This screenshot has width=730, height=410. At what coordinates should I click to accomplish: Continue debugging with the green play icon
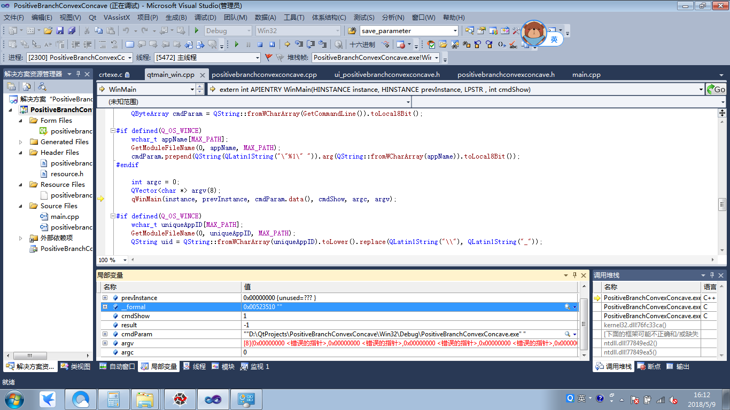[x=236, y=44]
